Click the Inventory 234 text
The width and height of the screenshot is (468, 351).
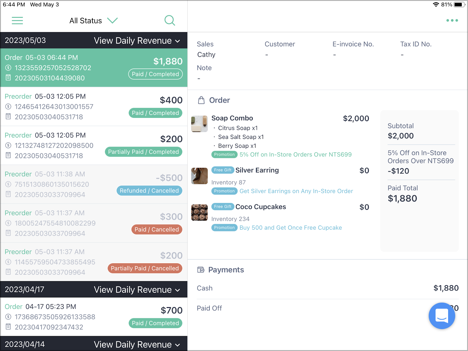(x=230, y=219)
